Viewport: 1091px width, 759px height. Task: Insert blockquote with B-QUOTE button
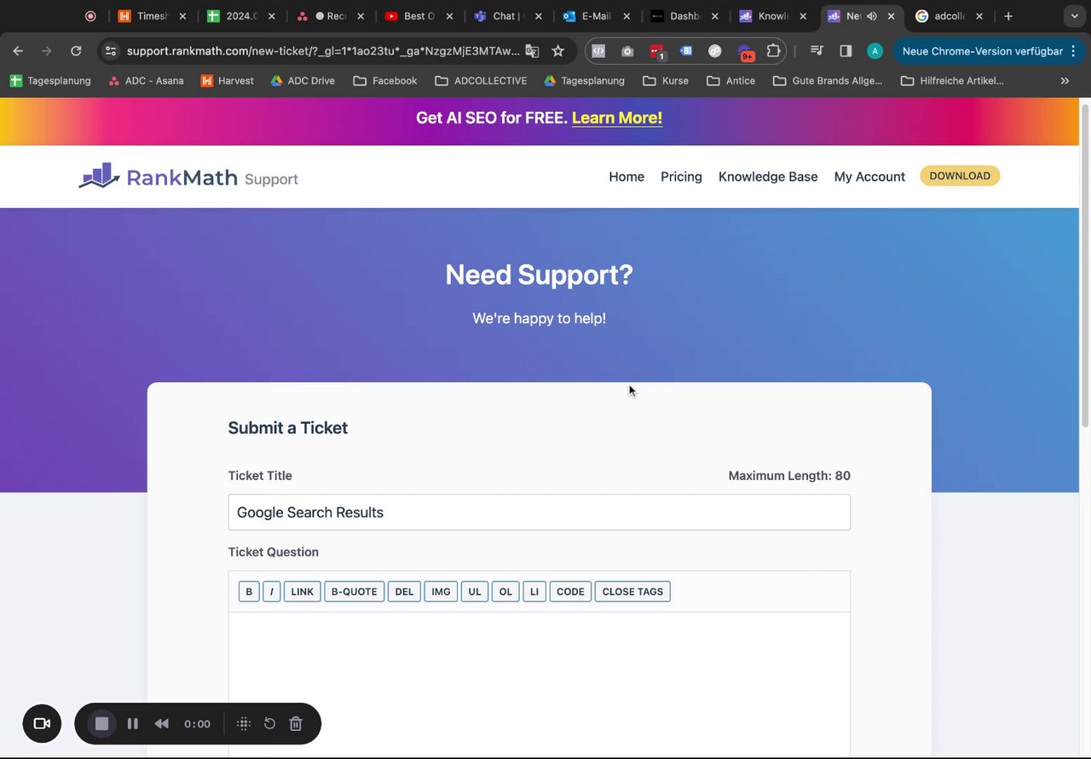pos(355,592)
